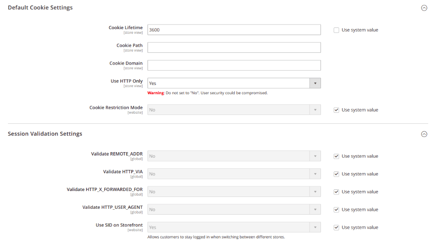Screen dimensions: 435x243
Task: Open the Validate HTTP_X_FORWARDED_FOR dropdown
Action: point(234,191)
